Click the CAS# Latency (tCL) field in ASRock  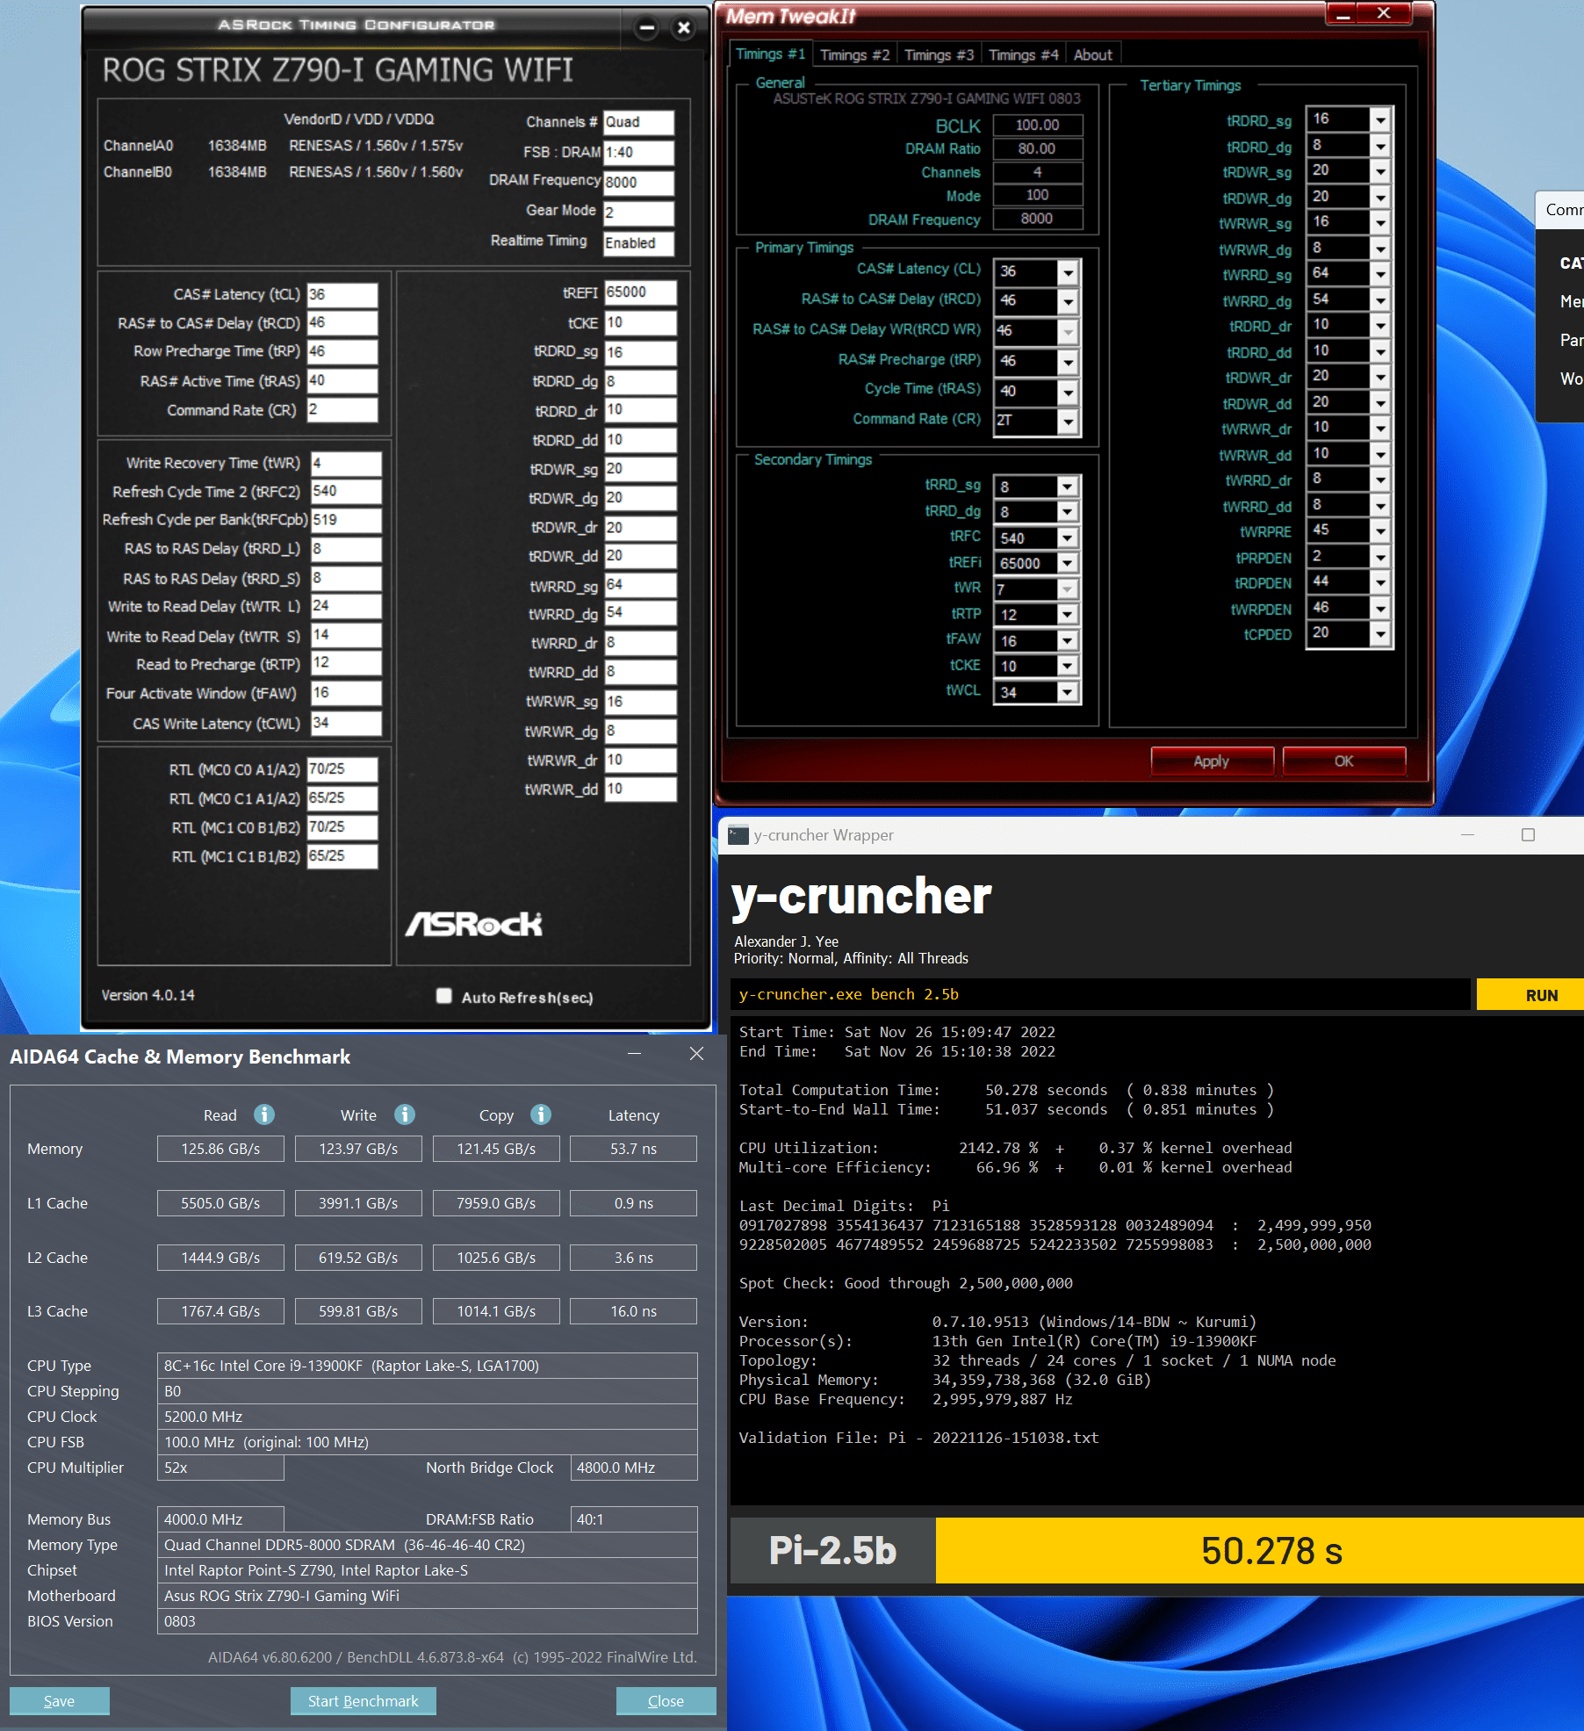[x=342, y=294]
